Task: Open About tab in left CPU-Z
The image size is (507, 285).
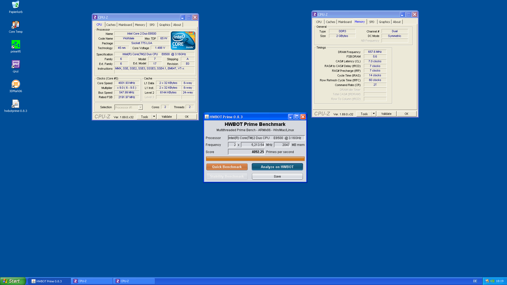Action: coord(177,25)
